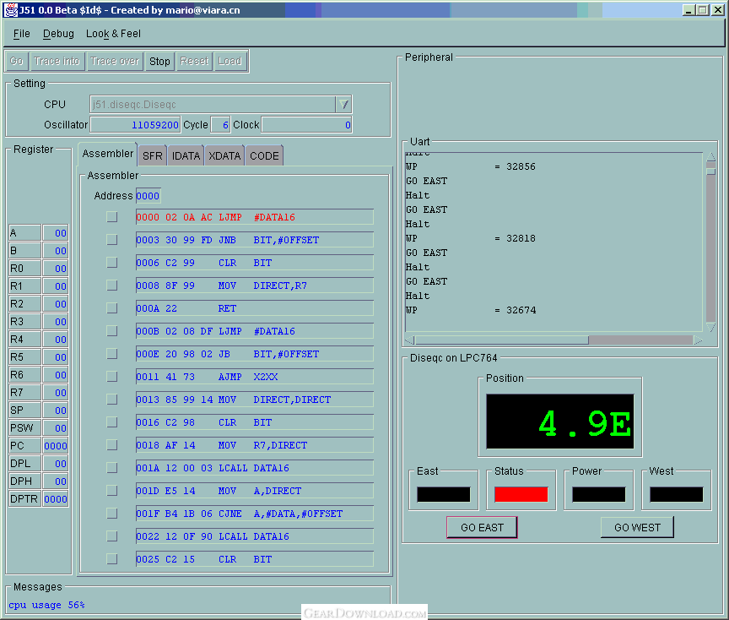Toggle breakpoint checkbox at address 0025

[112, 559]
